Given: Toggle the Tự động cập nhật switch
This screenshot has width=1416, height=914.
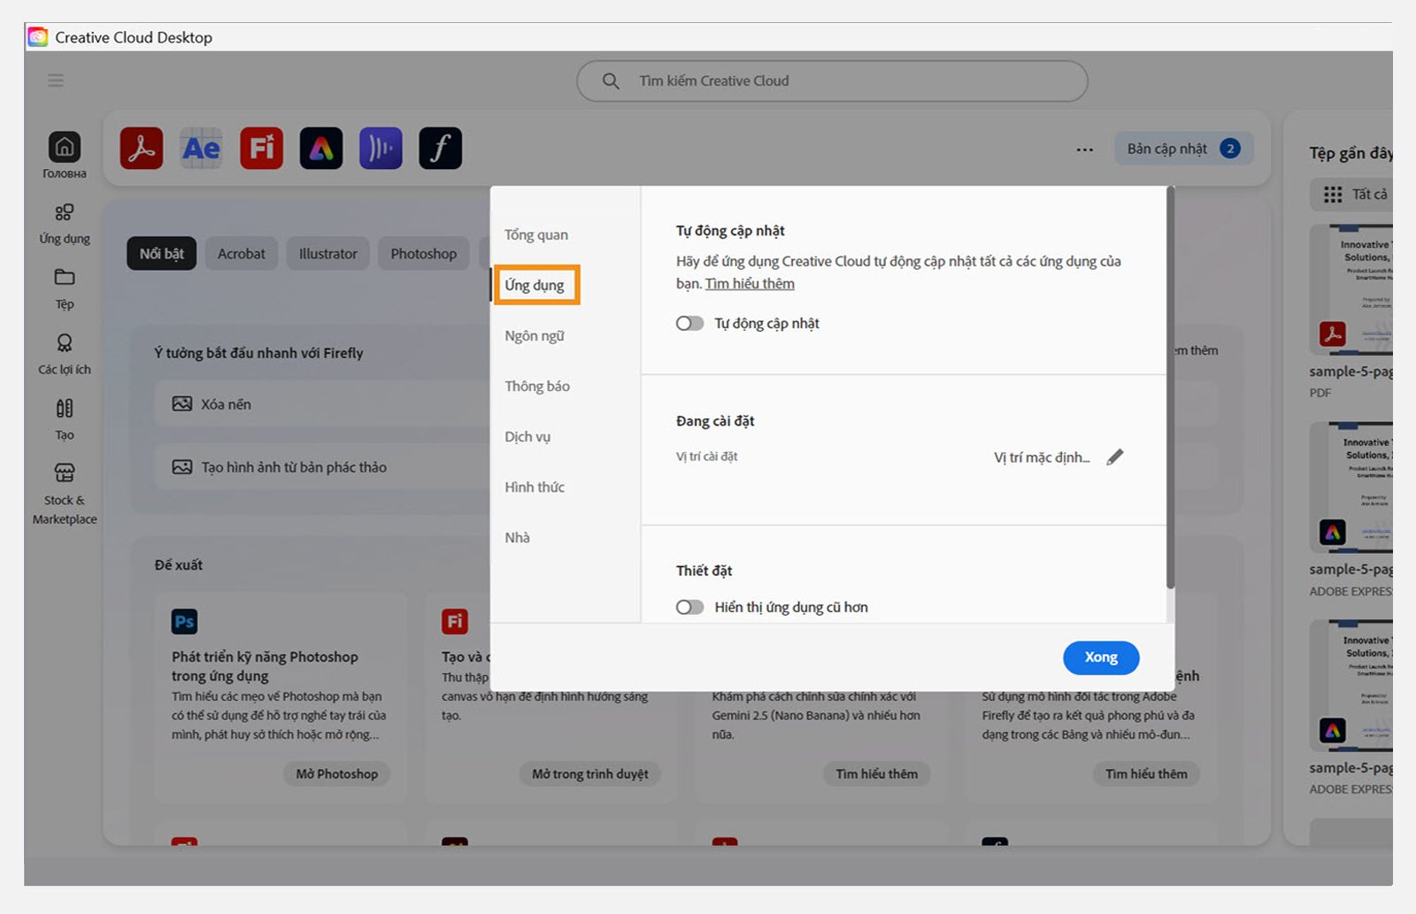Looking at the screenshot, I should point(690,324).
